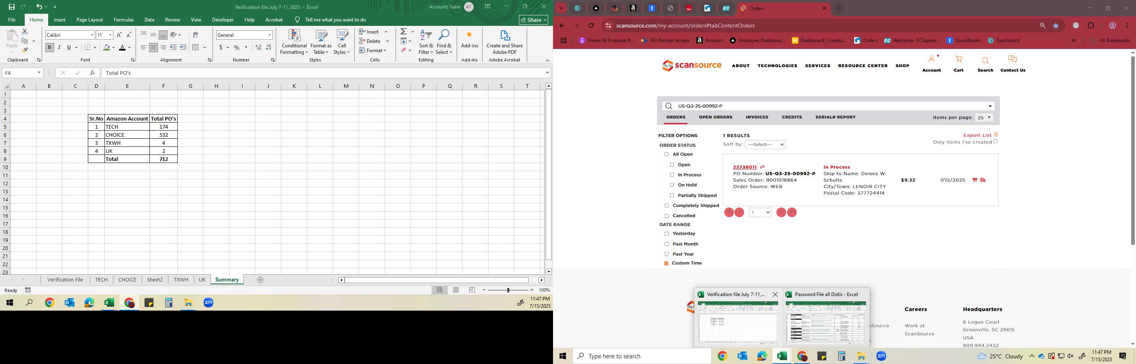Screen dimensions: 1136x364
Task: Click Create and Share Adobe PDF
Action: 504,42
